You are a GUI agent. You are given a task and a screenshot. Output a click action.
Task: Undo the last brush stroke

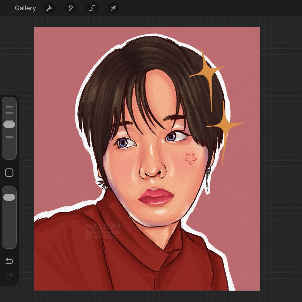point(10,261)
